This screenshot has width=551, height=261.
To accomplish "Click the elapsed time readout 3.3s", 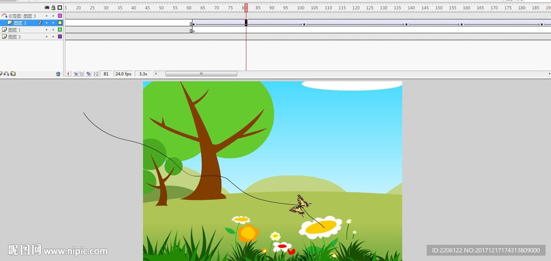I will coord(143,74).
